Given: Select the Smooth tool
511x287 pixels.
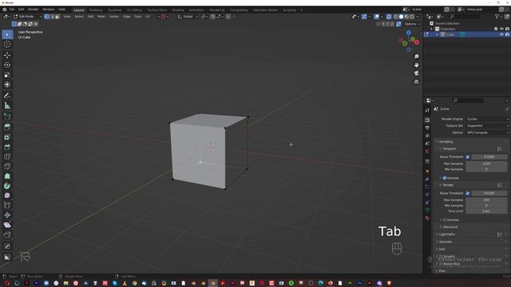Looking at the screenshot, I should tap(7, 195).
